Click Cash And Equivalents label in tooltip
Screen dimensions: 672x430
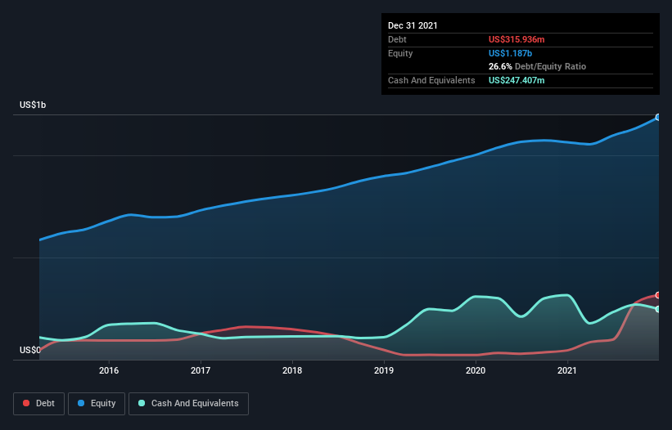(431, 80)
